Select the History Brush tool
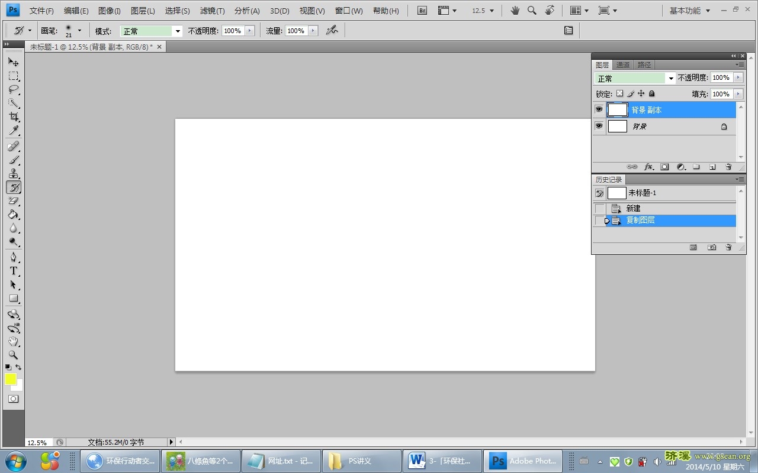758x473 pixels. 13,187
